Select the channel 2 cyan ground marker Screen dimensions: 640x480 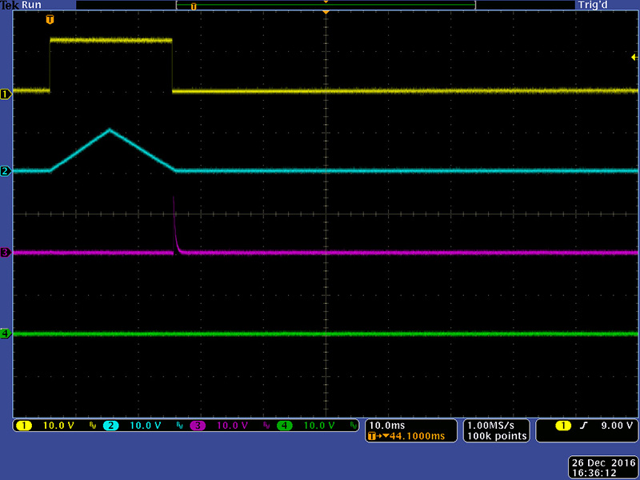pyautogui.click(x=6, y=171)
